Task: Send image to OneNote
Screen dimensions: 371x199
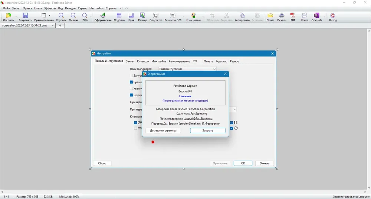Action: point(316,16)
